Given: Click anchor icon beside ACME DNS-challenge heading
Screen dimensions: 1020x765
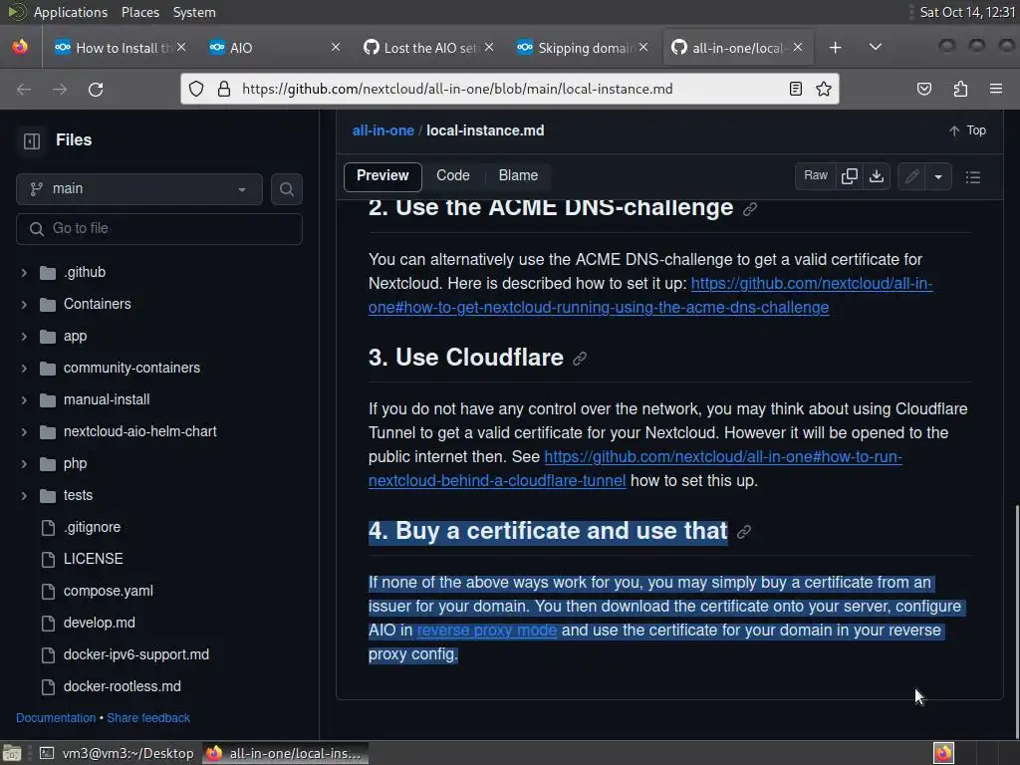Looking at the screenshot, I should click(x=749, y=209).
